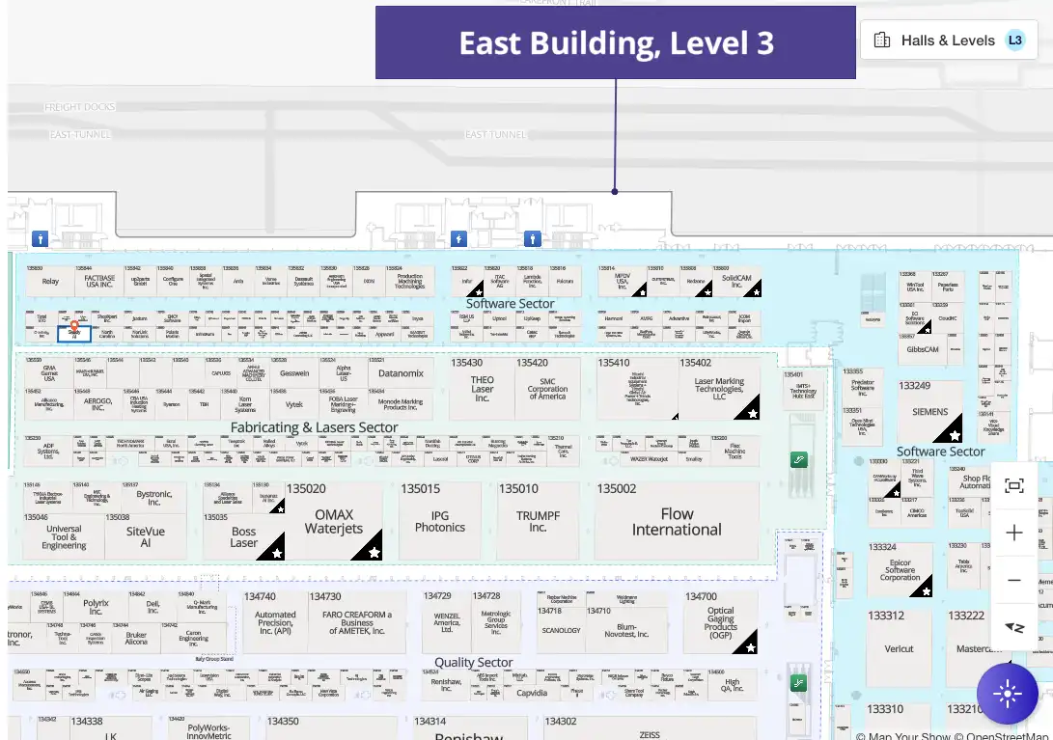Select the Polyrix Inc. booth

pos(96,606)
